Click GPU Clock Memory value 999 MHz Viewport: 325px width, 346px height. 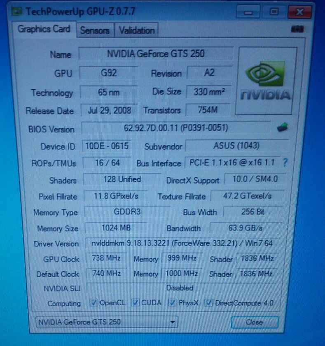point(182,258)
